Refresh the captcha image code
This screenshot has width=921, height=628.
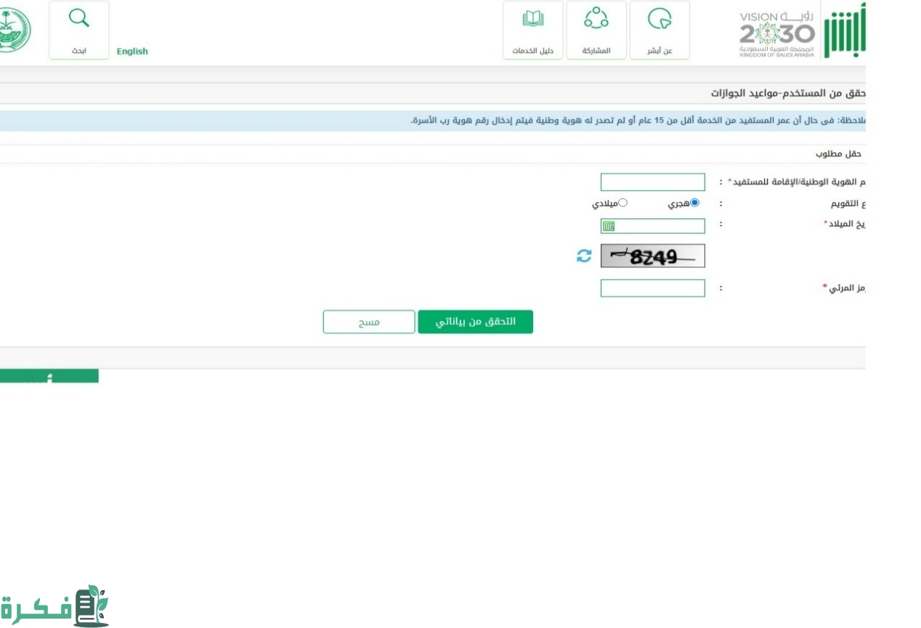coord(584,256)
